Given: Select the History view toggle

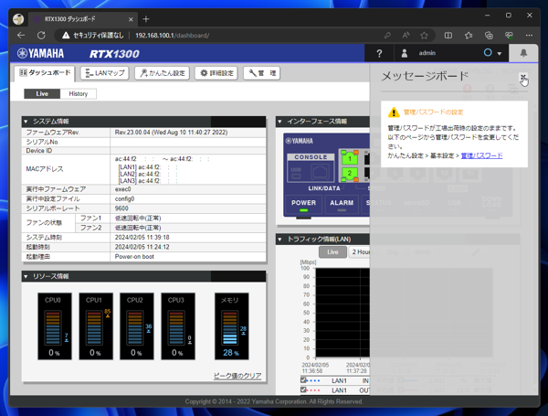Looking at the screenshot, I should coord(79,94).
